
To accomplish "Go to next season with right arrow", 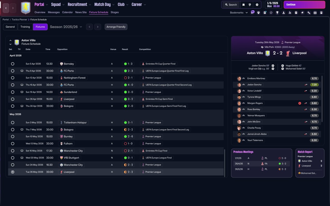I will pyautogui.click(x=97, y=27).
